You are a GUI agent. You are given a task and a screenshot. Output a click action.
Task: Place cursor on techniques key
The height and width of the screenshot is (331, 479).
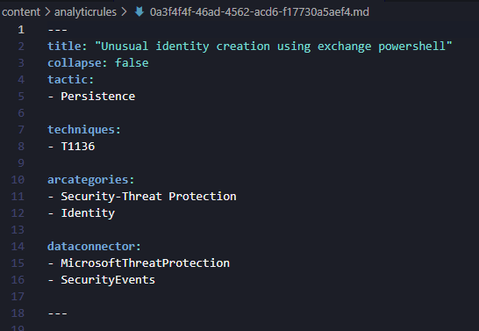pyautogui.click(x=81, y=130)
